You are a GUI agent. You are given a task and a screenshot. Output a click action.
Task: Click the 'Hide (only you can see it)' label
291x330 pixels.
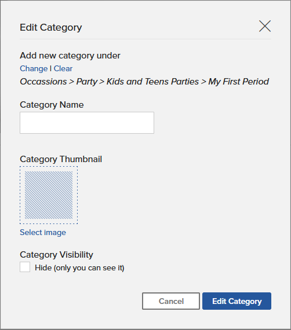point(79,267)
